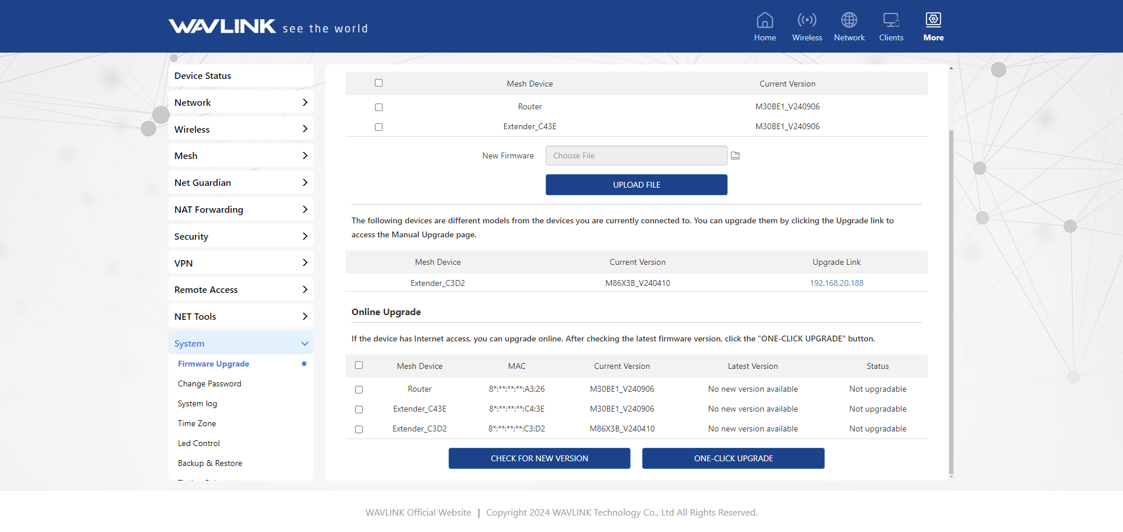Open the Home icon in top navigation
Screen dimensions: 1123x532
click(764, 20)
